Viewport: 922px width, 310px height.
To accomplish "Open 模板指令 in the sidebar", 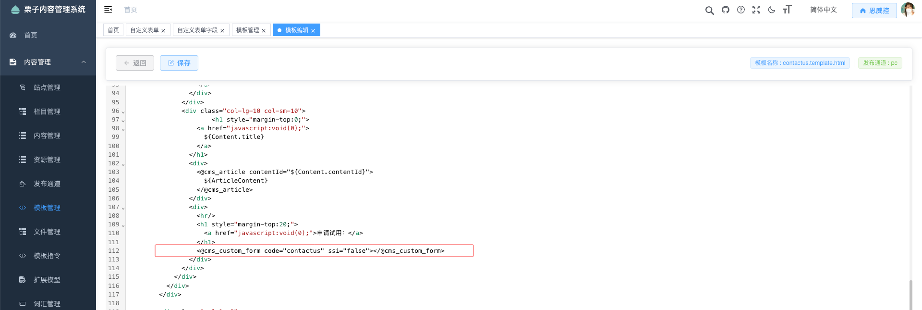I will (x=48, y=256).
